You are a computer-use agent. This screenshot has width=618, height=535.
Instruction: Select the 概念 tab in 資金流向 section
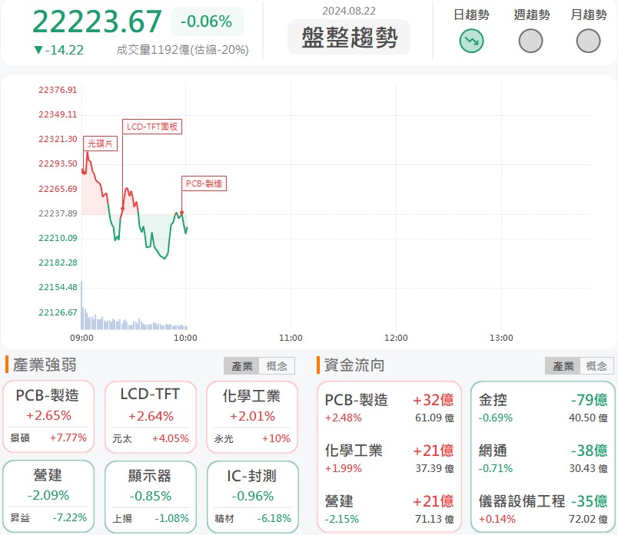[596, 366]
